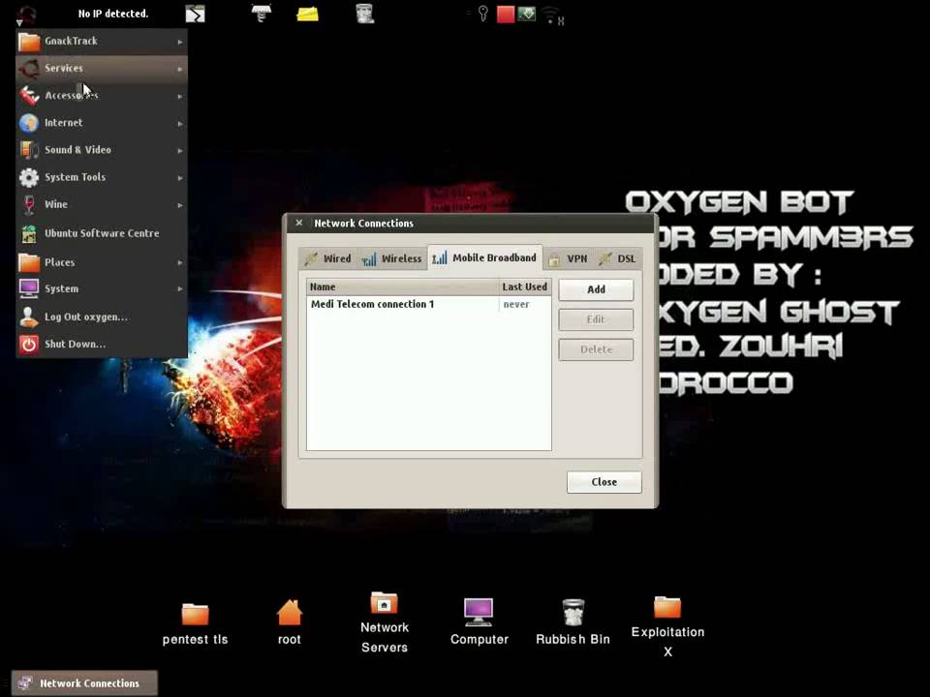This screenshot has width=930, height=697.
Task: Click the keyboard-like panel icon
Action: (262, 13)
